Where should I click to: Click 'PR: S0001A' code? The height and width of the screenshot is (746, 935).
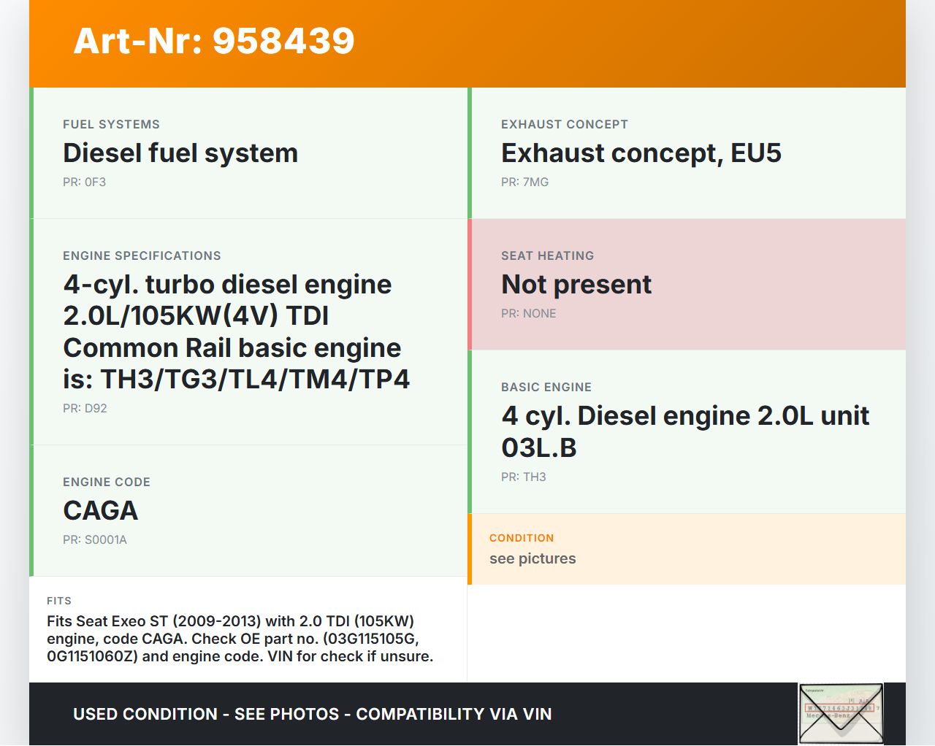tap(95, 540)
